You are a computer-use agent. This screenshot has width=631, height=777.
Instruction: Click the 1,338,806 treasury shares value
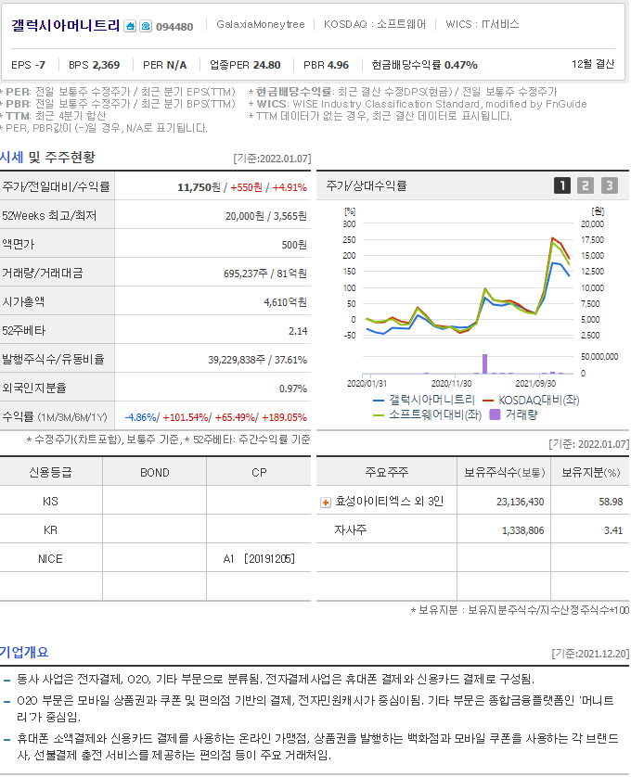pyautogui.click(x=522, y=530)
